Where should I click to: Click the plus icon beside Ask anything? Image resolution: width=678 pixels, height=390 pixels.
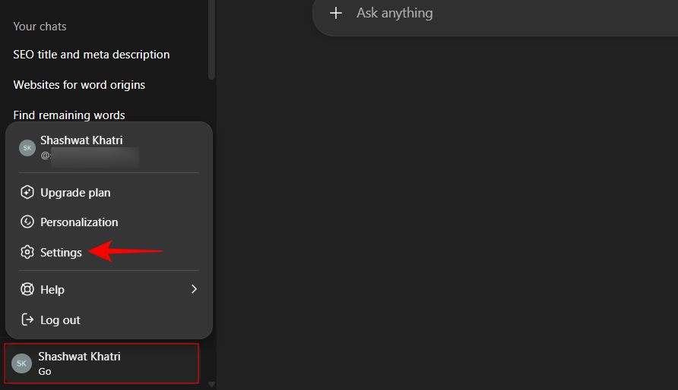[336, 13]
